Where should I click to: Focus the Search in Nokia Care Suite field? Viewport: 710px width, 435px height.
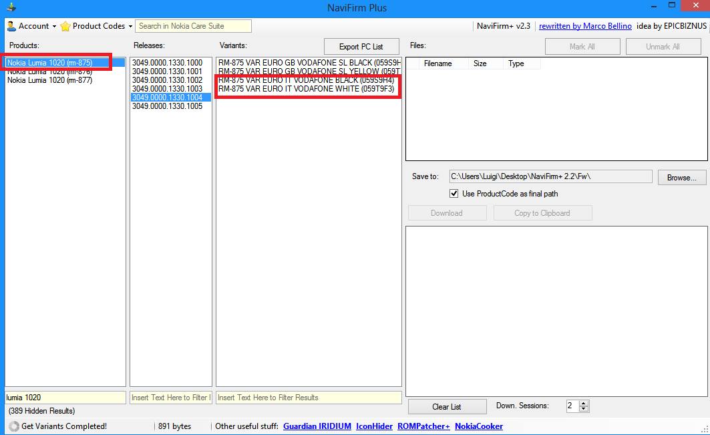[193, 26]
